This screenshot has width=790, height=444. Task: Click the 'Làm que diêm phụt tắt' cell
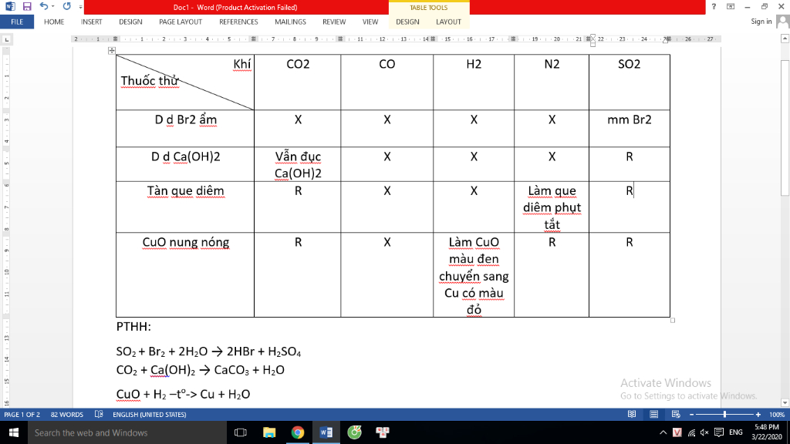pos(552,207)
